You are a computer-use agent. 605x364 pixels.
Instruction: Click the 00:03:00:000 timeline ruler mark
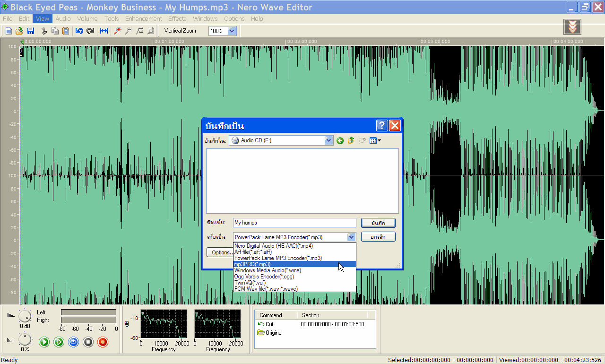click(435, 42)
